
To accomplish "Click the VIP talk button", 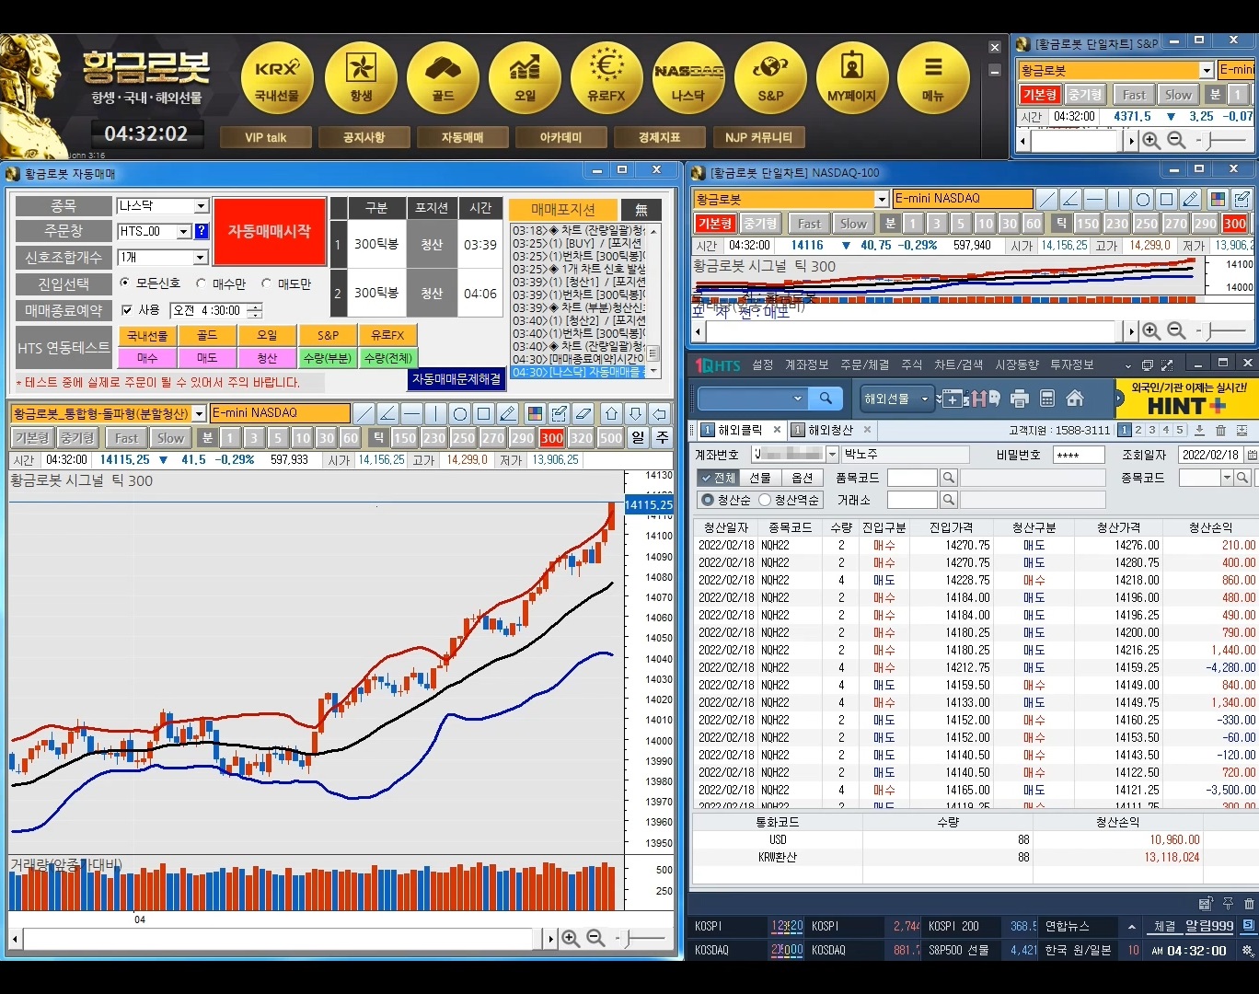I will click(x=265, y=137).
